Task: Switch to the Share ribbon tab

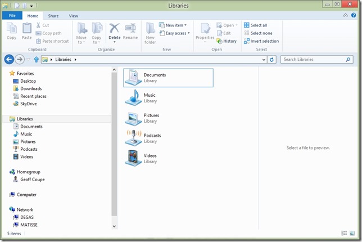Action: (x=53, y=16)
